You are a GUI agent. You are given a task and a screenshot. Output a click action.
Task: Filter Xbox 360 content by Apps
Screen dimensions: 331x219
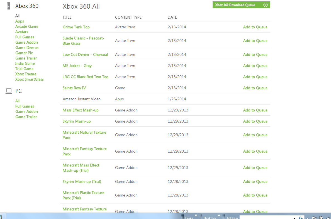pyautogui.click(x=20, y=21)
